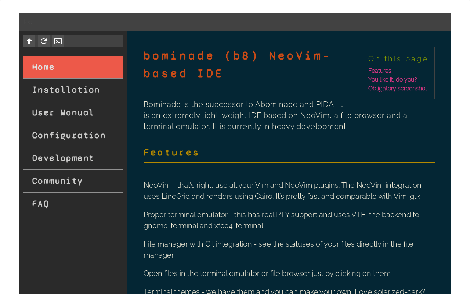The height and width of the screenshot is (294, 470).
Task: Click the Bominade (b8) NeoVim-based IDE title
Action: point(236,65)
